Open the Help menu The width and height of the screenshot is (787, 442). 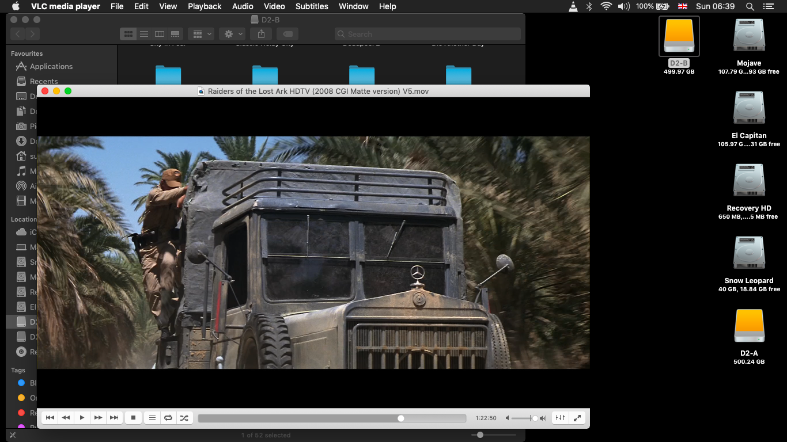(x=388, y=6)
